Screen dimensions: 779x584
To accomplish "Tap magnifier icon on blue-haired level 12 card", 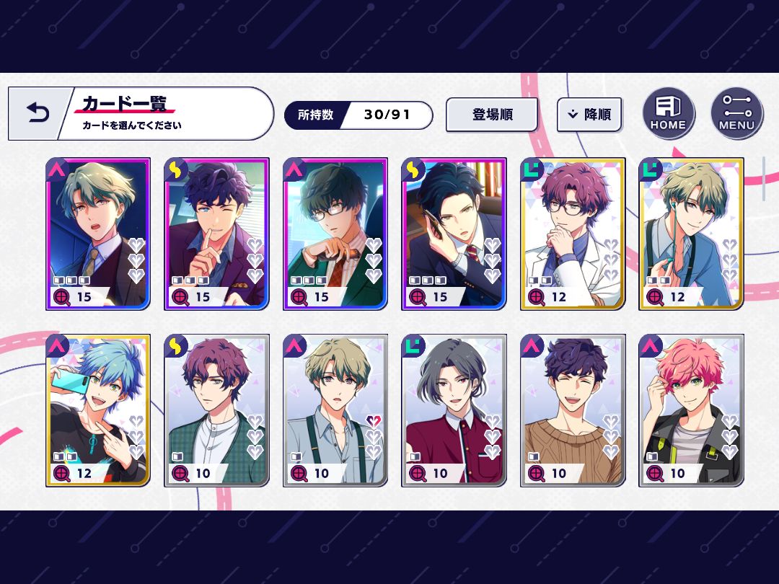I will click(62, 473).
